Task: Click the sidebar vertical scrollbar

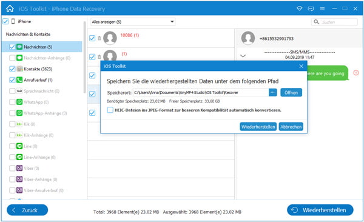Action: [85, 57]
